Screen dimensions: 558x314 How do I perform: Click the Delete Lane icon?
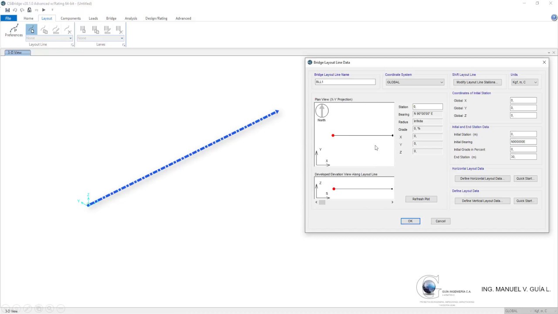point(119,29)
